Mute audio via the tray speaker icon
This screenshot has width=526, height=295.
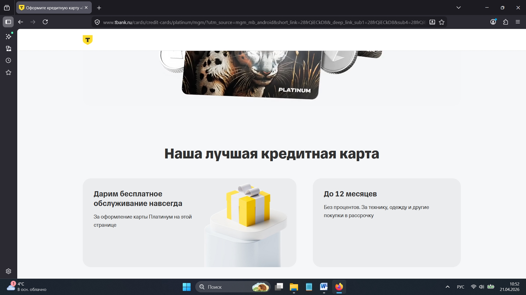(x=482, y=287)
